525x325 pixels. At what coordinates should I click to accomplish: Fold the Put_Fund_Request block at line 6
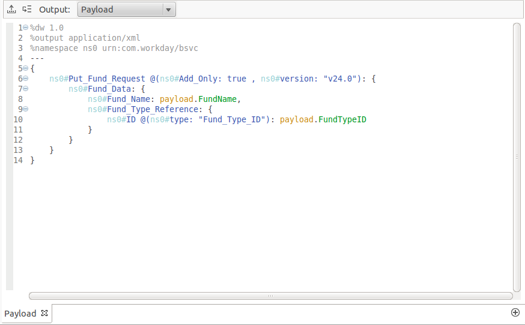(x=25, y=79)
